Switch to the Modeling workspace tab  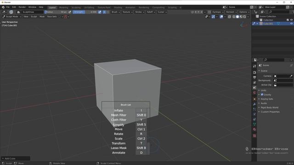63,7
